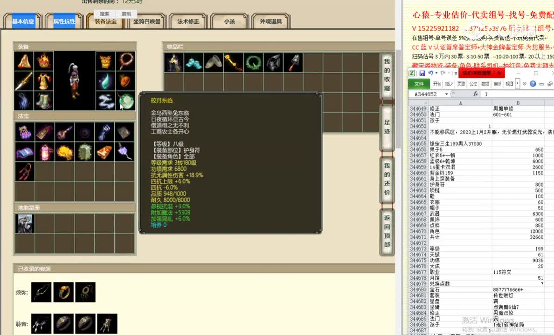Click the Save icon in the Excel toolbar
Image resolution: width=554 pixels, height=335 pixels.
pos(422,74)
